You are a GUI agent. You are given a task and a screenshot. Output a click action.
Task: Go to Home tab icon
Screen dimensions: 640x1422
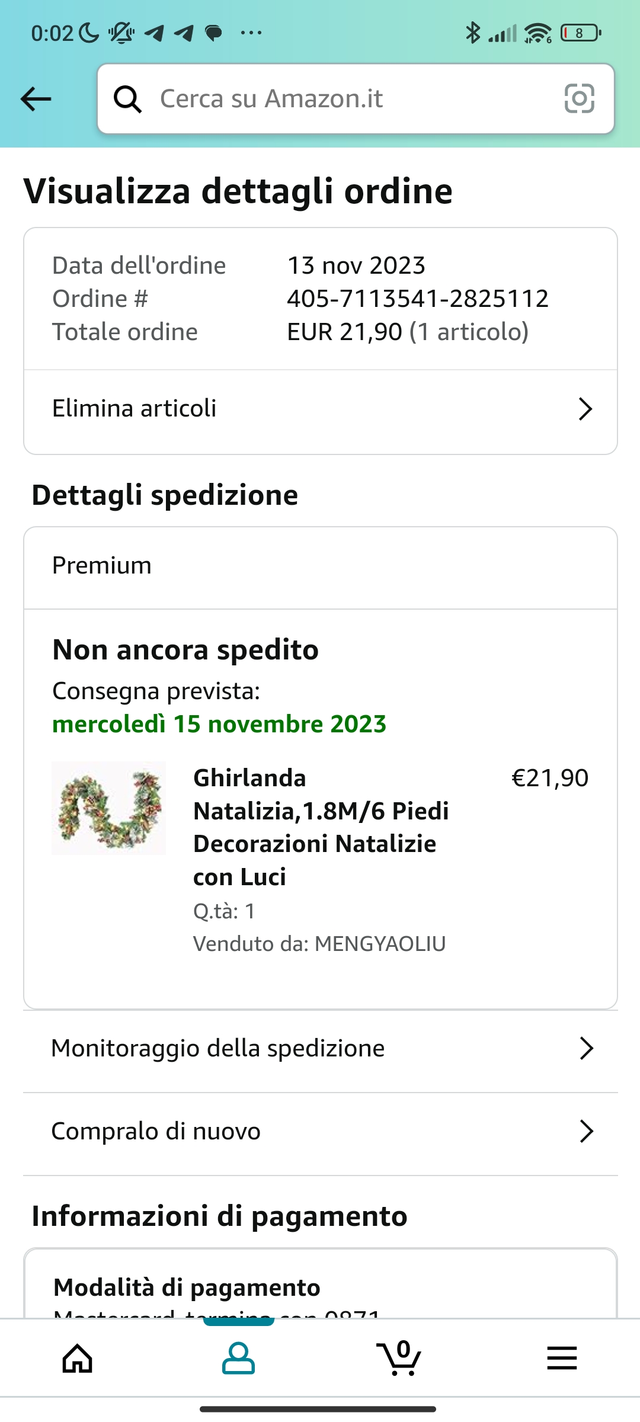coord(78,1358)
